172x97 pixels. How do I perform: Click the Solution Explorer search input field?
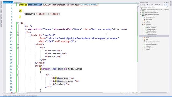coord(153,7)
